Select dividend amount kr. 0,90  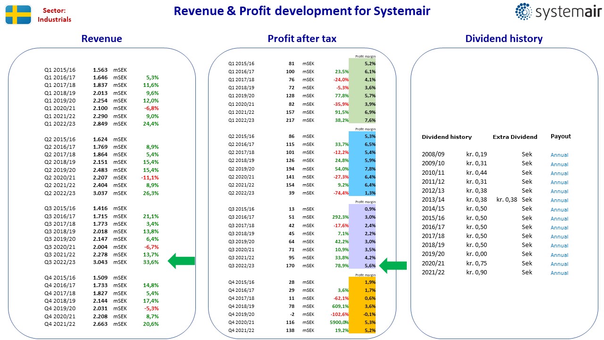click(x=477, y=272)
